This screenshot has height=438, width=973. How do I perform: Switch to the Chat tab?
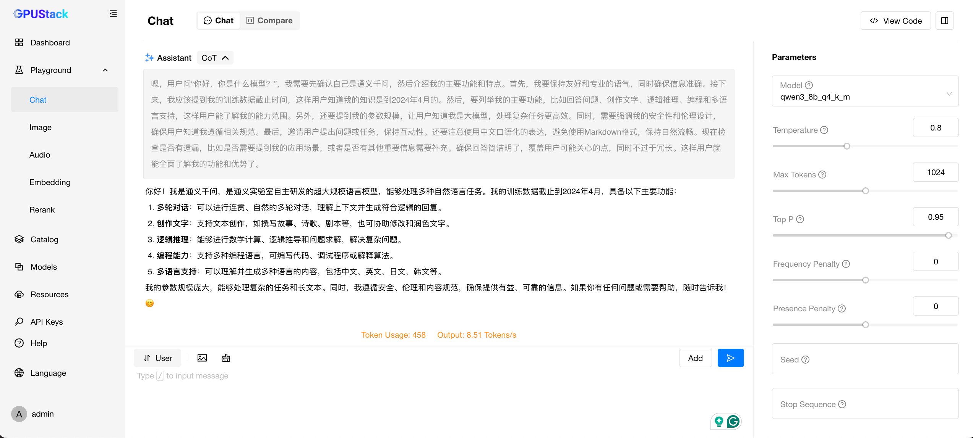tap(219, 21)
